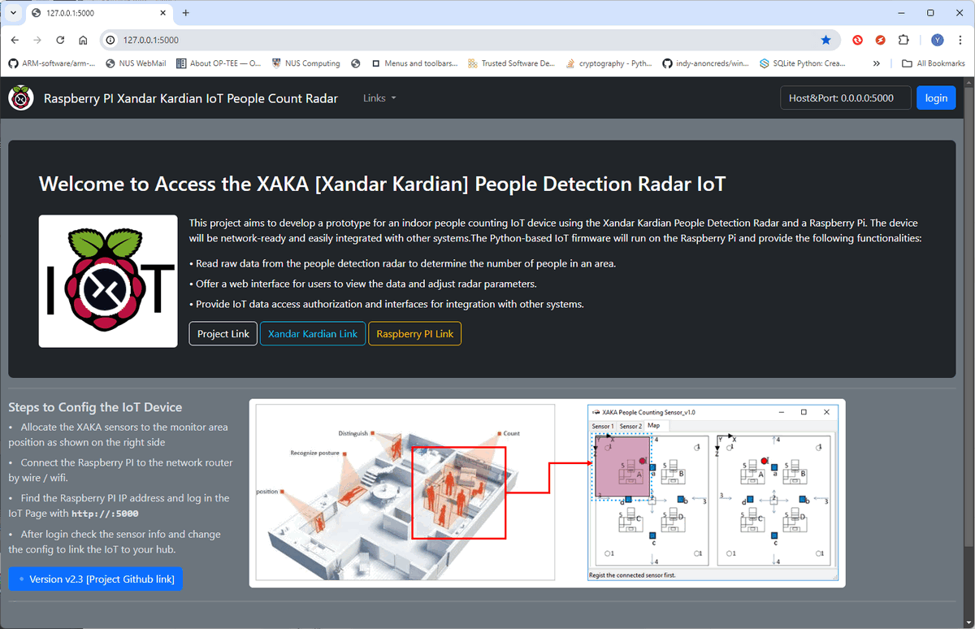
Task: Open a new browser tab
Action: pyautogui.click(x=186, y=13)
